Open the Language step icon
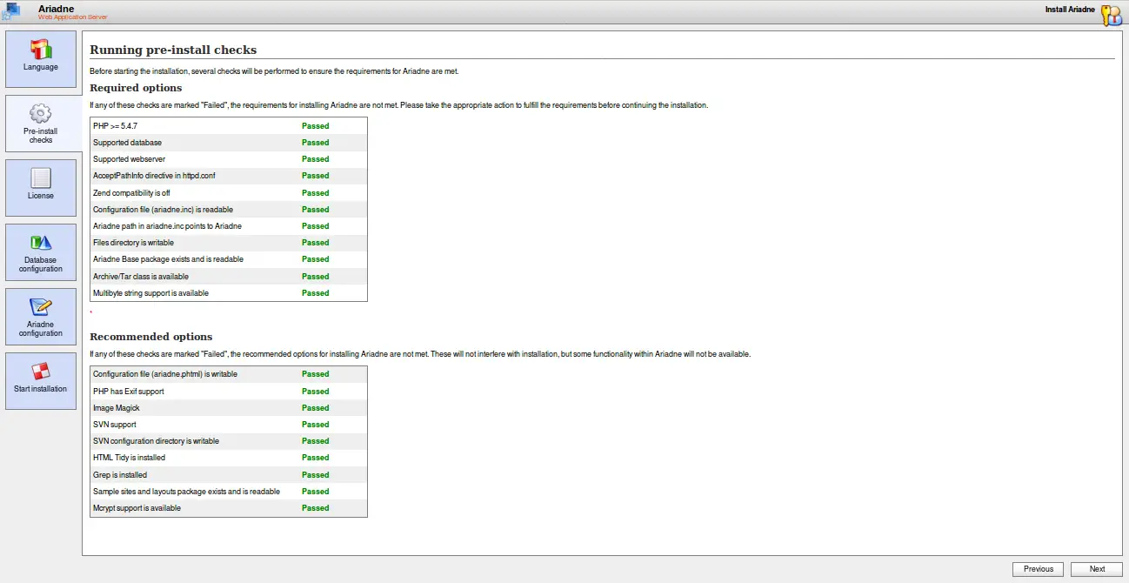The width and height of the screenshot is (1129, 583). (41, 50)
